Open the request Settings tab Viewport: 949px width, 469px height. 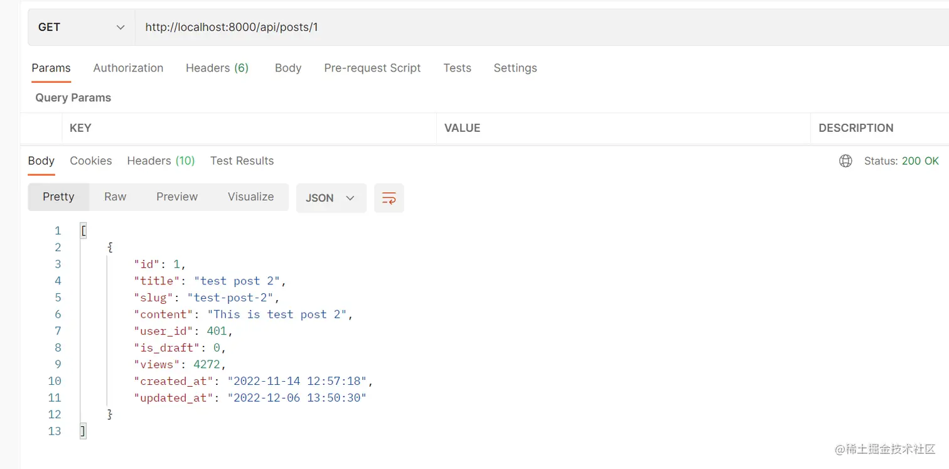point(515,68)
